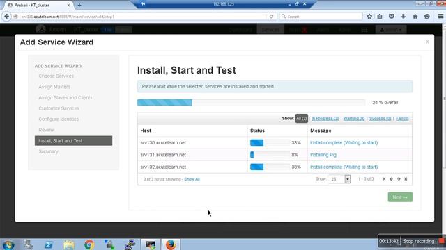Pin the remote desktop connection bar

click(x=143, y=4)
